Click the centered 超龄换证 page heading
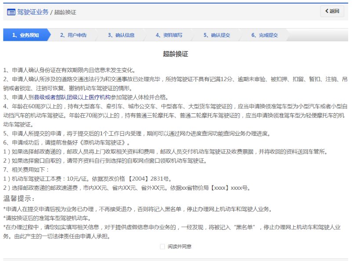The image size is (353, 261). [x=175, y=54]
